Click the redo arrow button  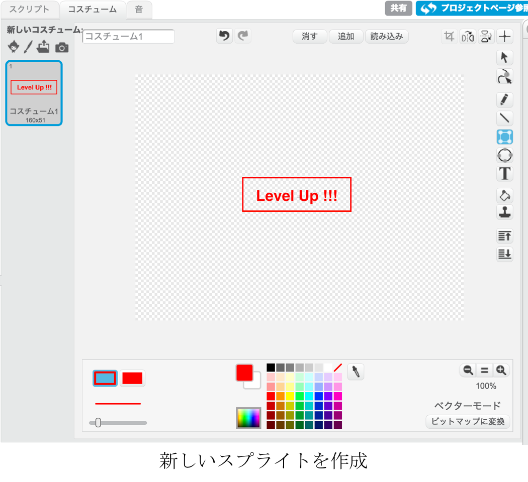[243, 36]
